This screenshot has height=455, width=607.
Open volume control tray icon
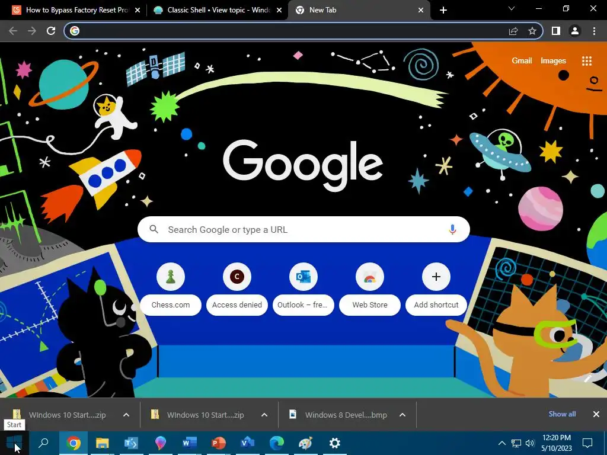pos(530,443)
